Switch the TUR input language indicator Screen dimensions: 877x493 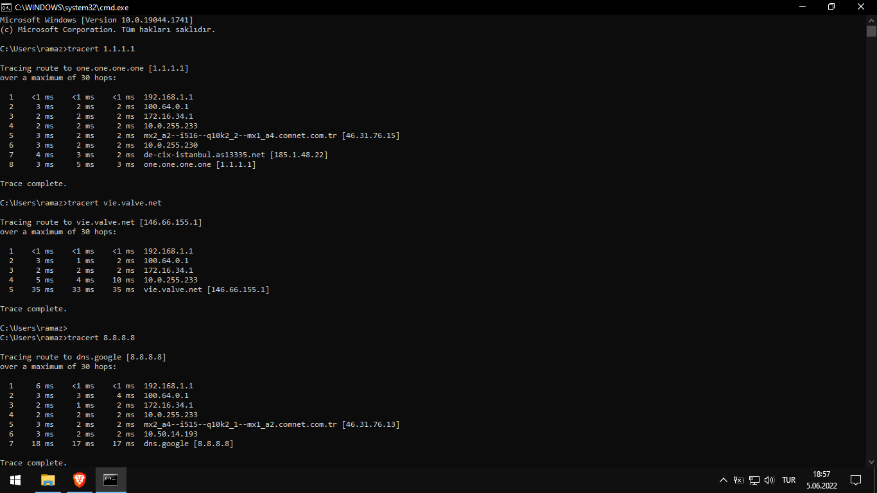click(788, 480)
